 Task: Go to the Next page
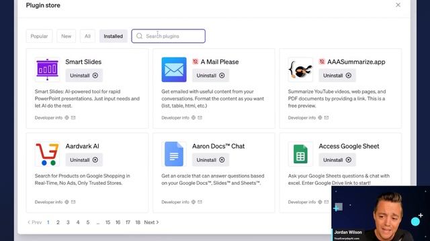point(151,222)
